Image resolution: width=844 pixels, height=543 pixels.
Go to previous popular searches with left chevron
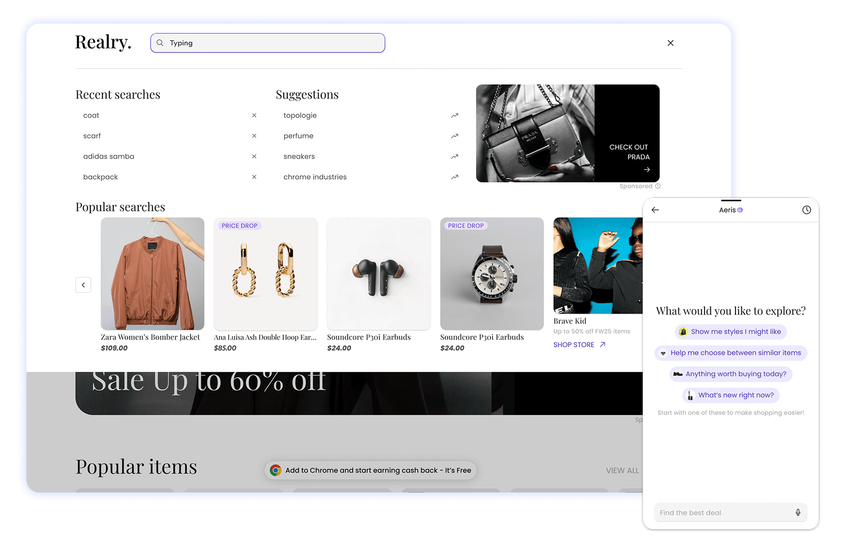click(x=83, y=285)
